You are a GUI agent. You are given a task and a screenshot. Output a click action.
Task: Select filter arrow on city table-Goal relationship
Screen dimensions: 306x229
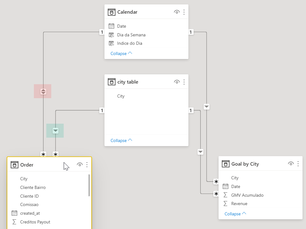(200, 152)
